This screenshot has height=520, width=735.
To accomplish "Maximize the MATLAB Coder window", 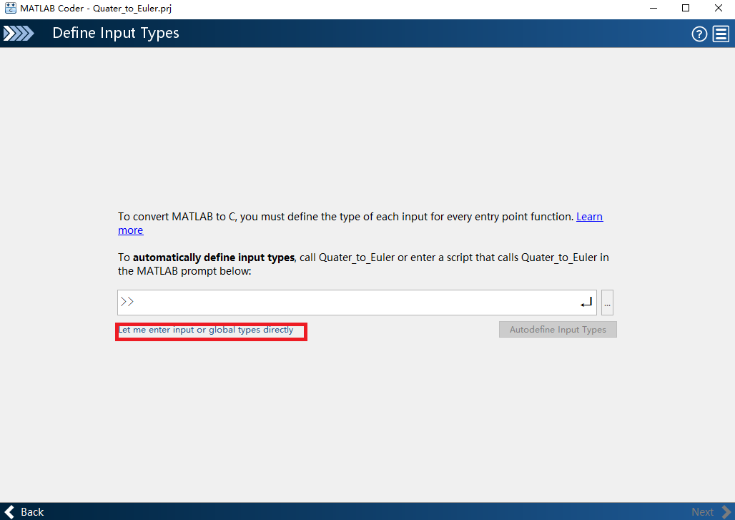I will coord(686,8).
